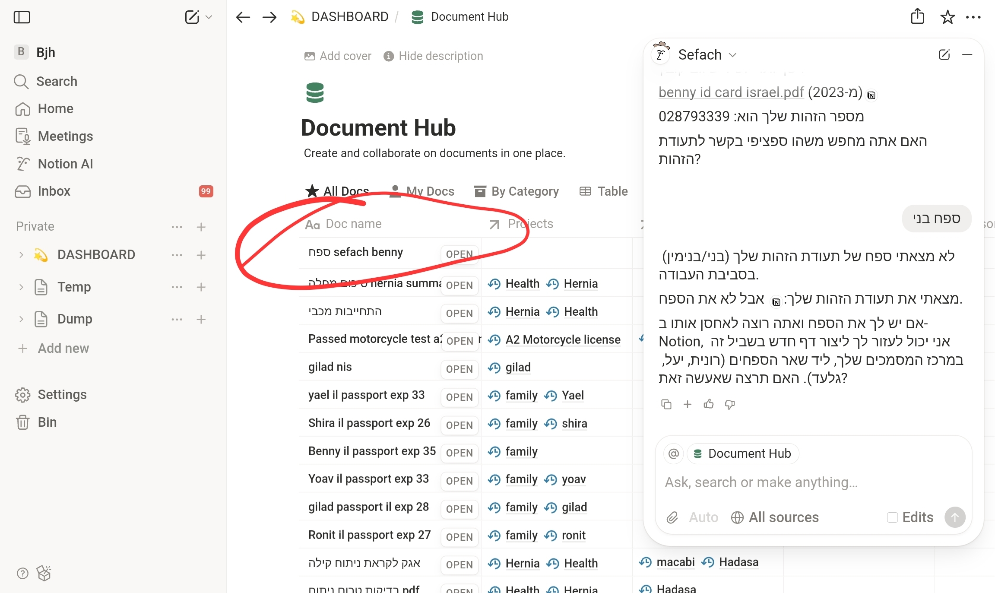
Task: Give thumbs down to AI response
Action: [x=730, y=404]
